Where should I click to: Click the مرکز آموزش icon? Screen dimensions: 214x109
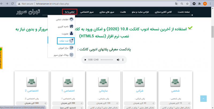coord(72,48)
